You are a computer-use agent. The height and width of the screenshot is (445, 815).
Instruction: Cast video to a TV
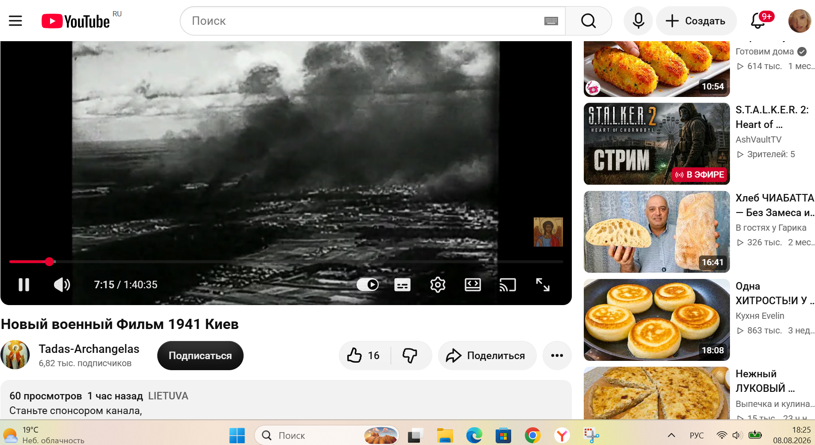(x=508, y=285)
